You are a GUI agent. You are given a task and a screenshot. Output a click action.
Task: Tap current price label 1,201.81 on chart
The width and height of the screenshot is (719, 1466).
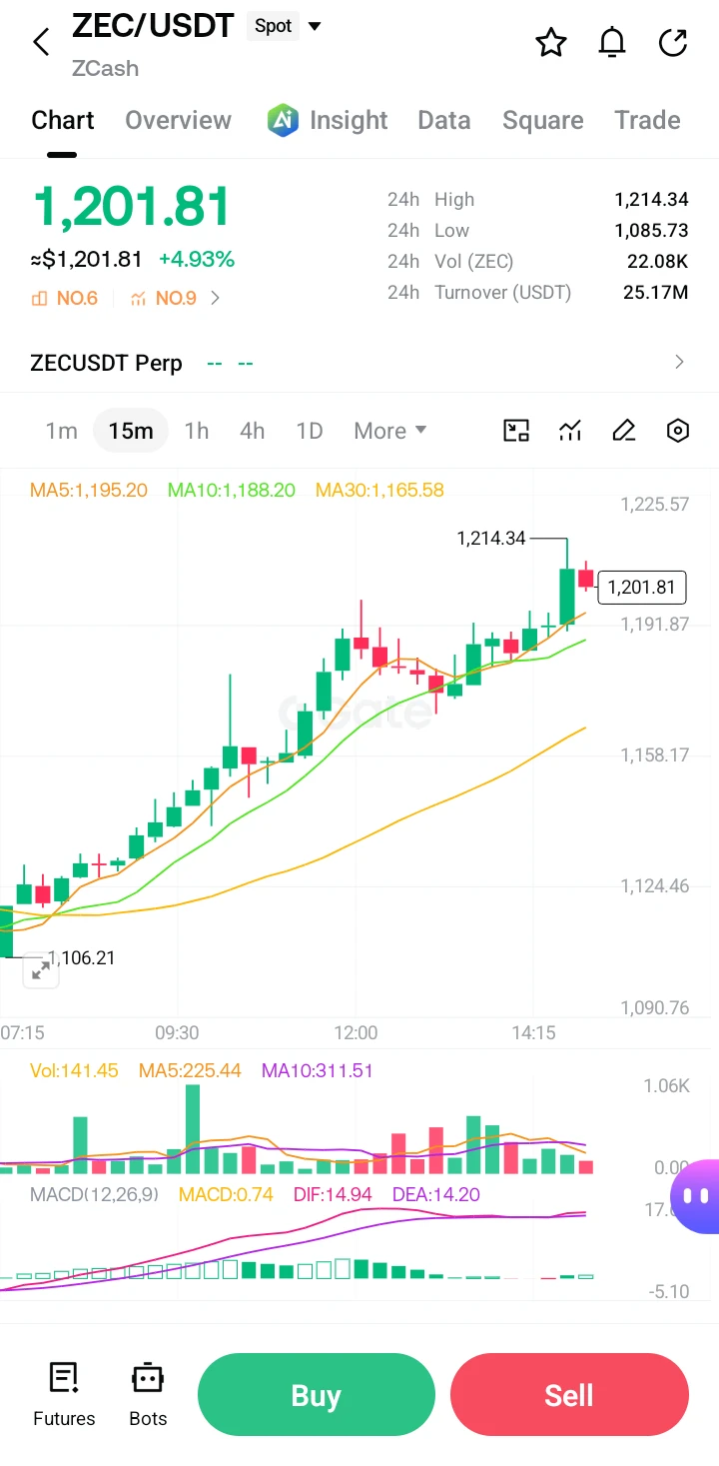pos(642,587)
